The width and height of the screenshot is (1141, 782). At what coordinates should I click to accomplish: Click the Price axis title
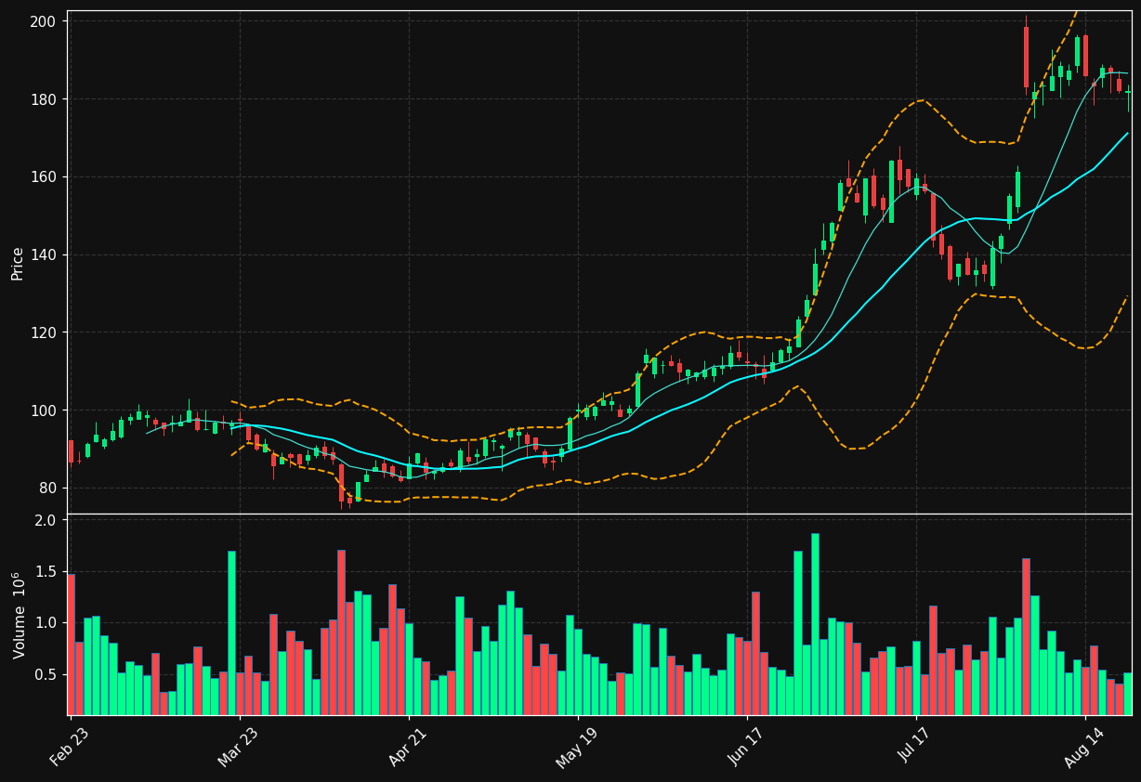pyautogui.click(x=18, y=263)
